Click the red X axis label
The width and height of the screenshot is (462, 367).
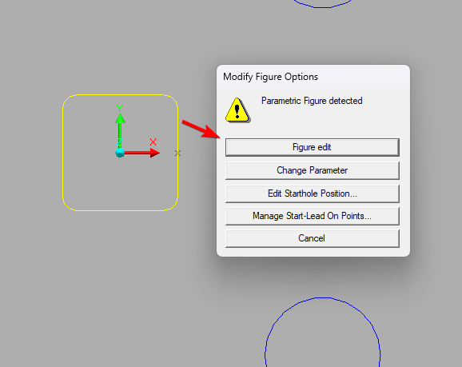click(153, 142)
